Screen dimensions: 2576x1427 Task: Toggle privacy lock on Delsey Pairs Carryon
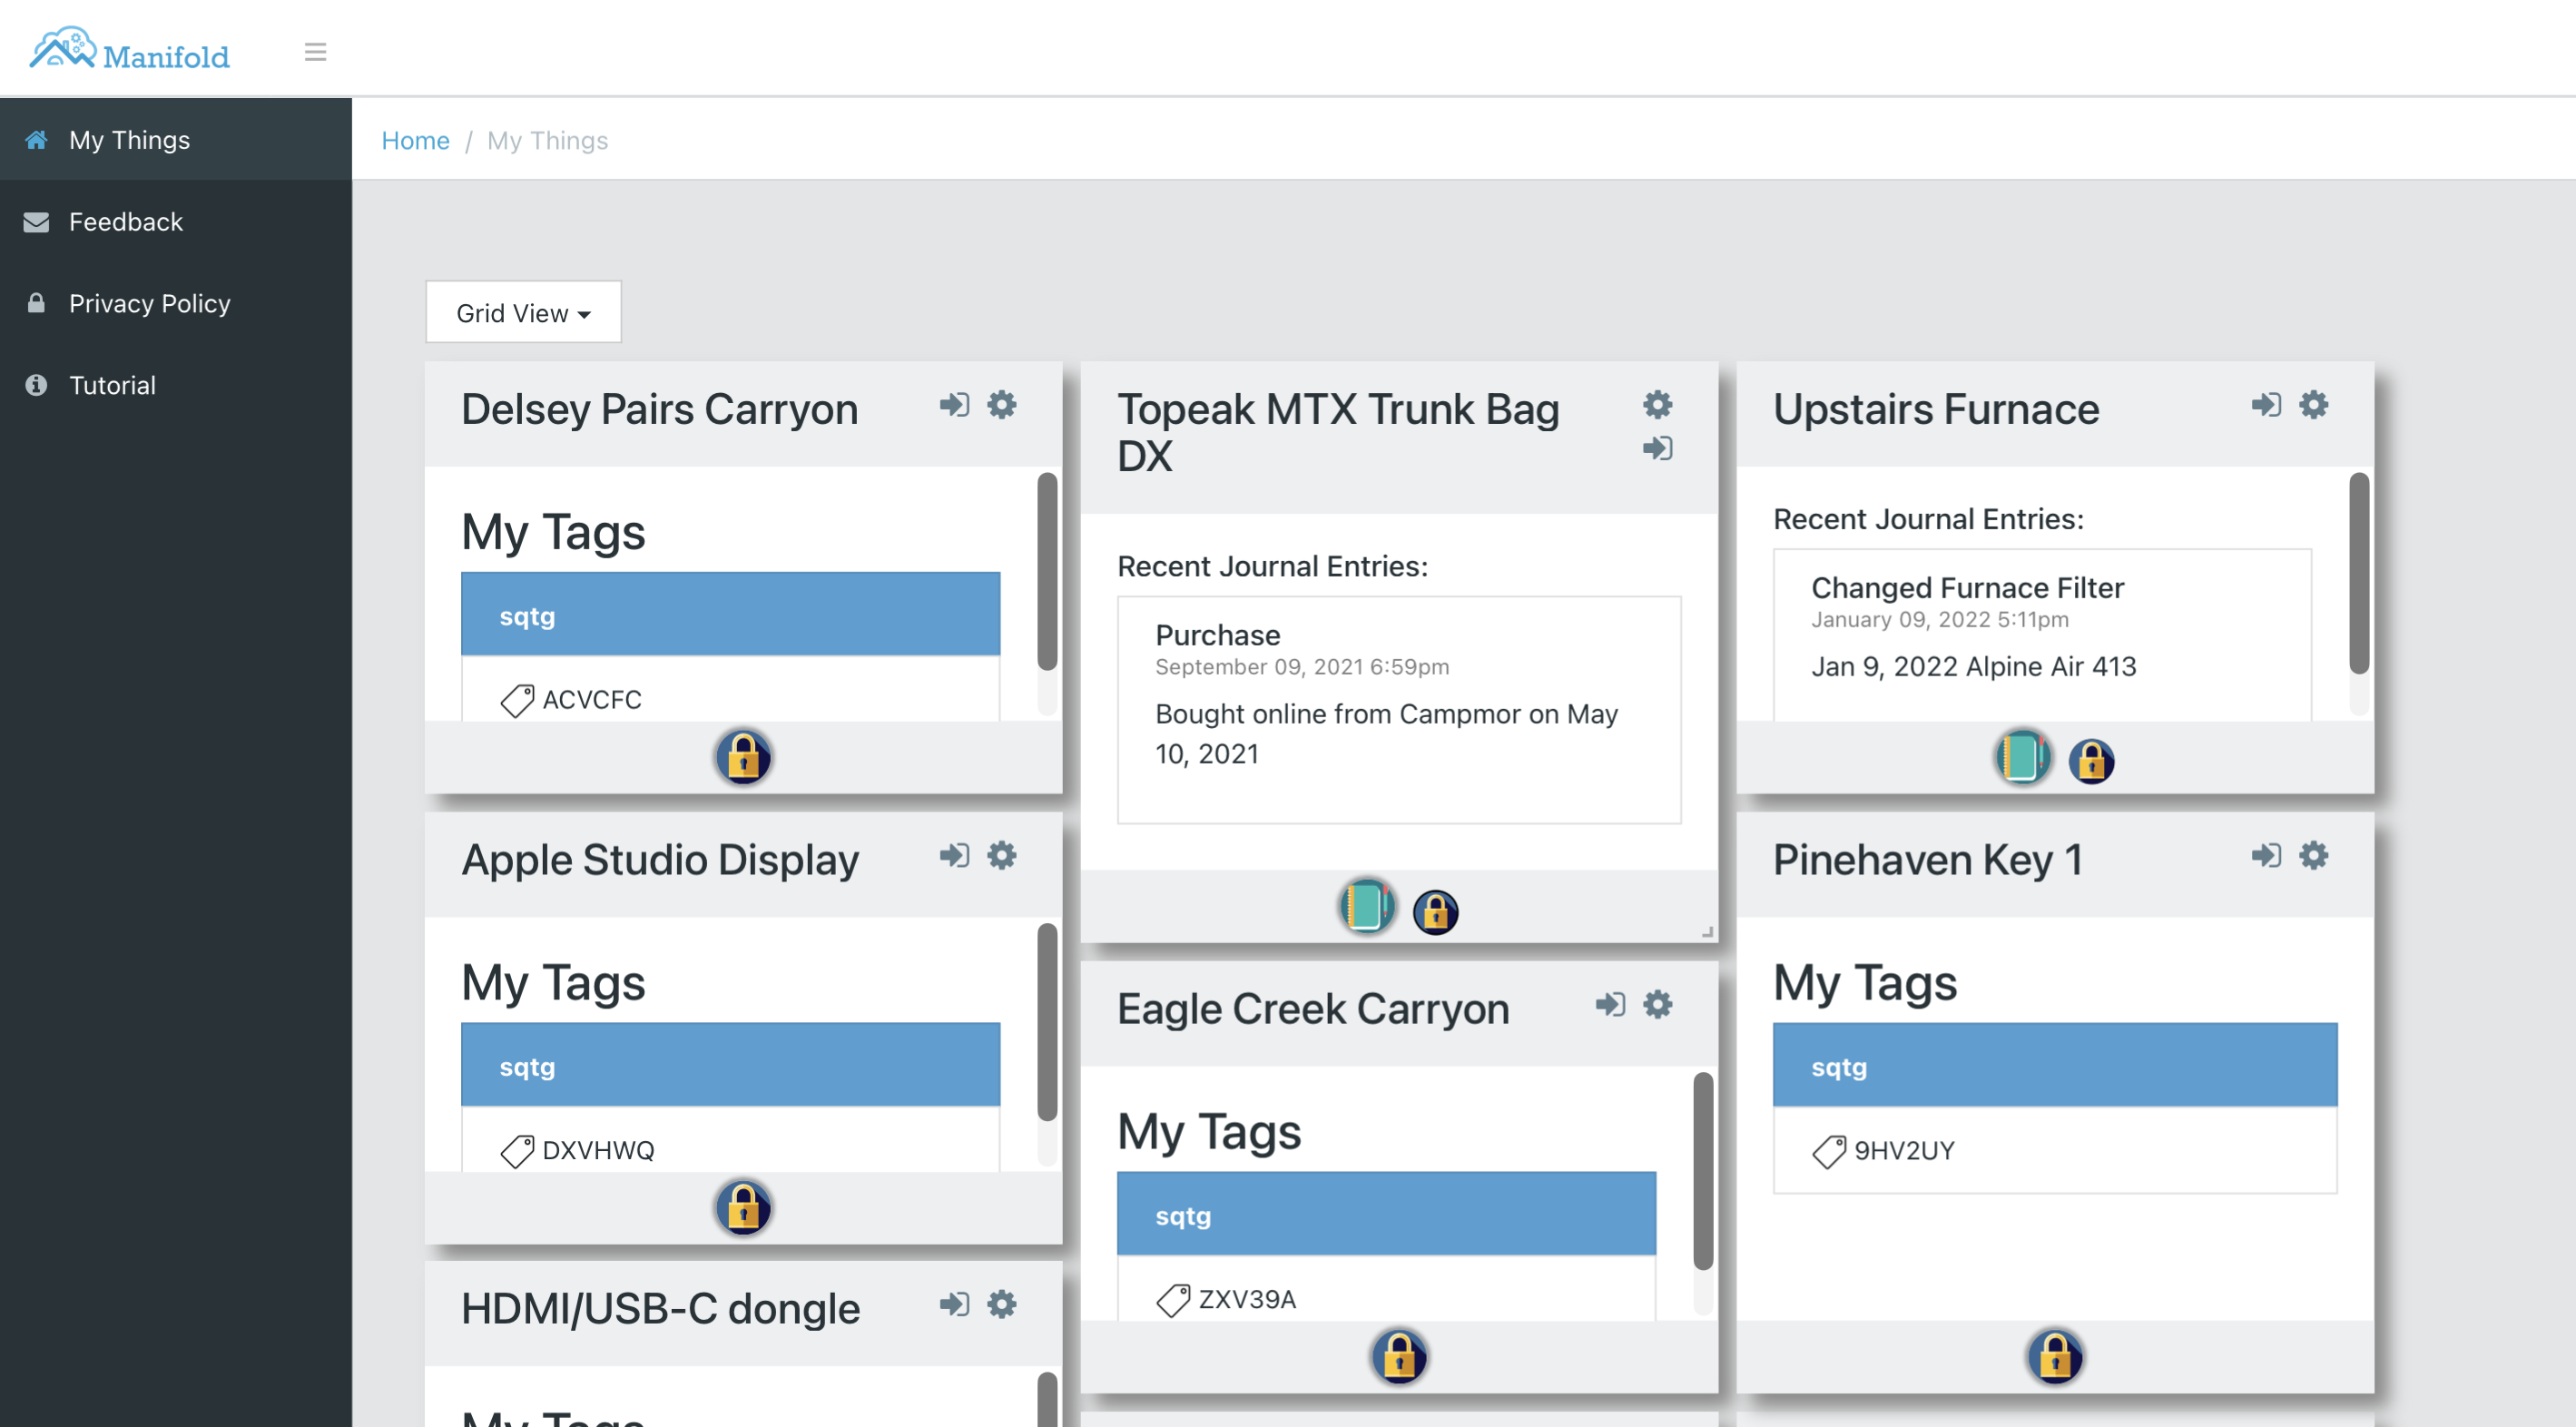[743, 758]
